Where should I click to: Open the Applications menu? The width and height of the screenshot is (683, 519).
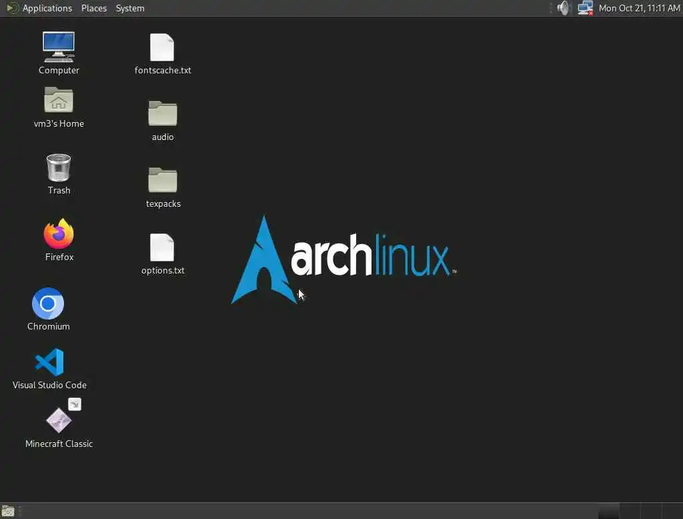(39, 8)
